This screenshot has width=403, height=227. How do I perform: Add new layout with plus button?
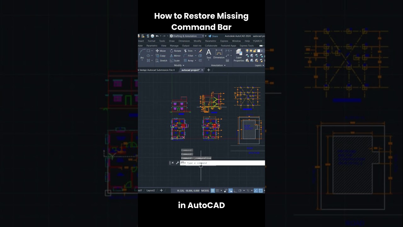[x=161, y=190]
